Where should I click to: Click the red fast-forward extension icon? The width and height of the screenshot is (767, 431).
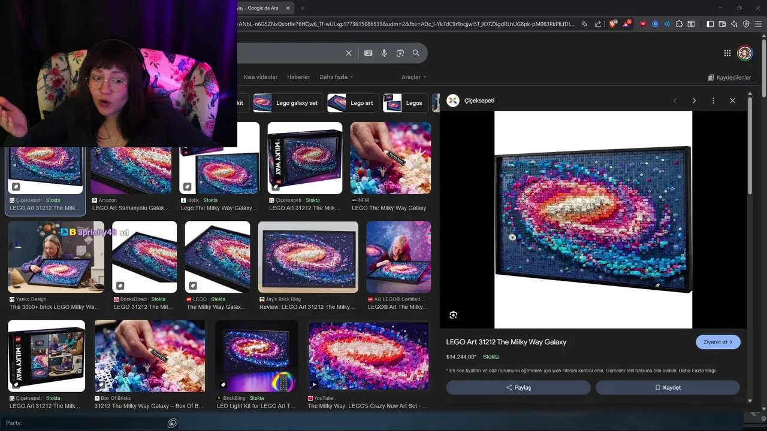[x=643, y=24]
